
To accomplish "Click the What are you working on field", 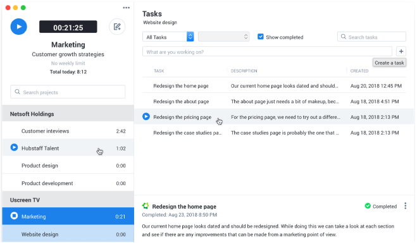I will 267,52.
